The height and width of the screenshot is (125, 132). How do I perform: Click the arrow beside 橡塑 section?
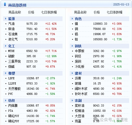point(6,73)
